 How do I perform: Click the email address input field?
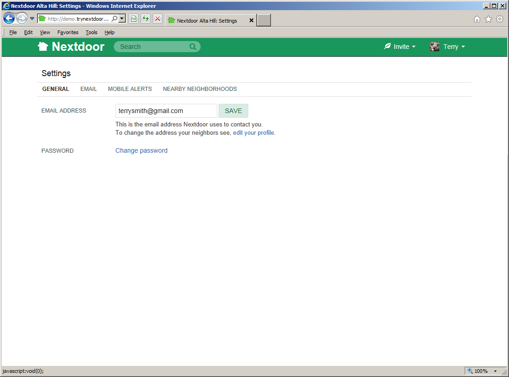166,110
